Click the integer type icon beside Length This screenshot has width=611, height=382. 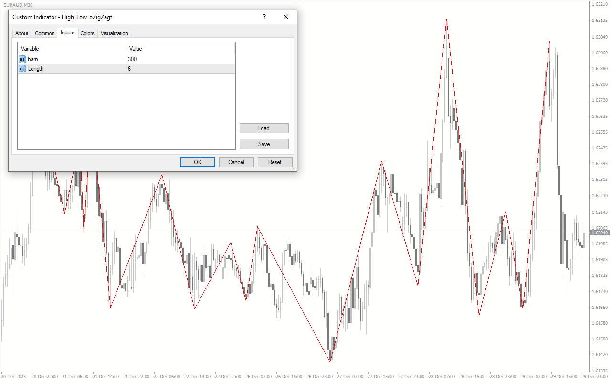click(x=22, y=69)
